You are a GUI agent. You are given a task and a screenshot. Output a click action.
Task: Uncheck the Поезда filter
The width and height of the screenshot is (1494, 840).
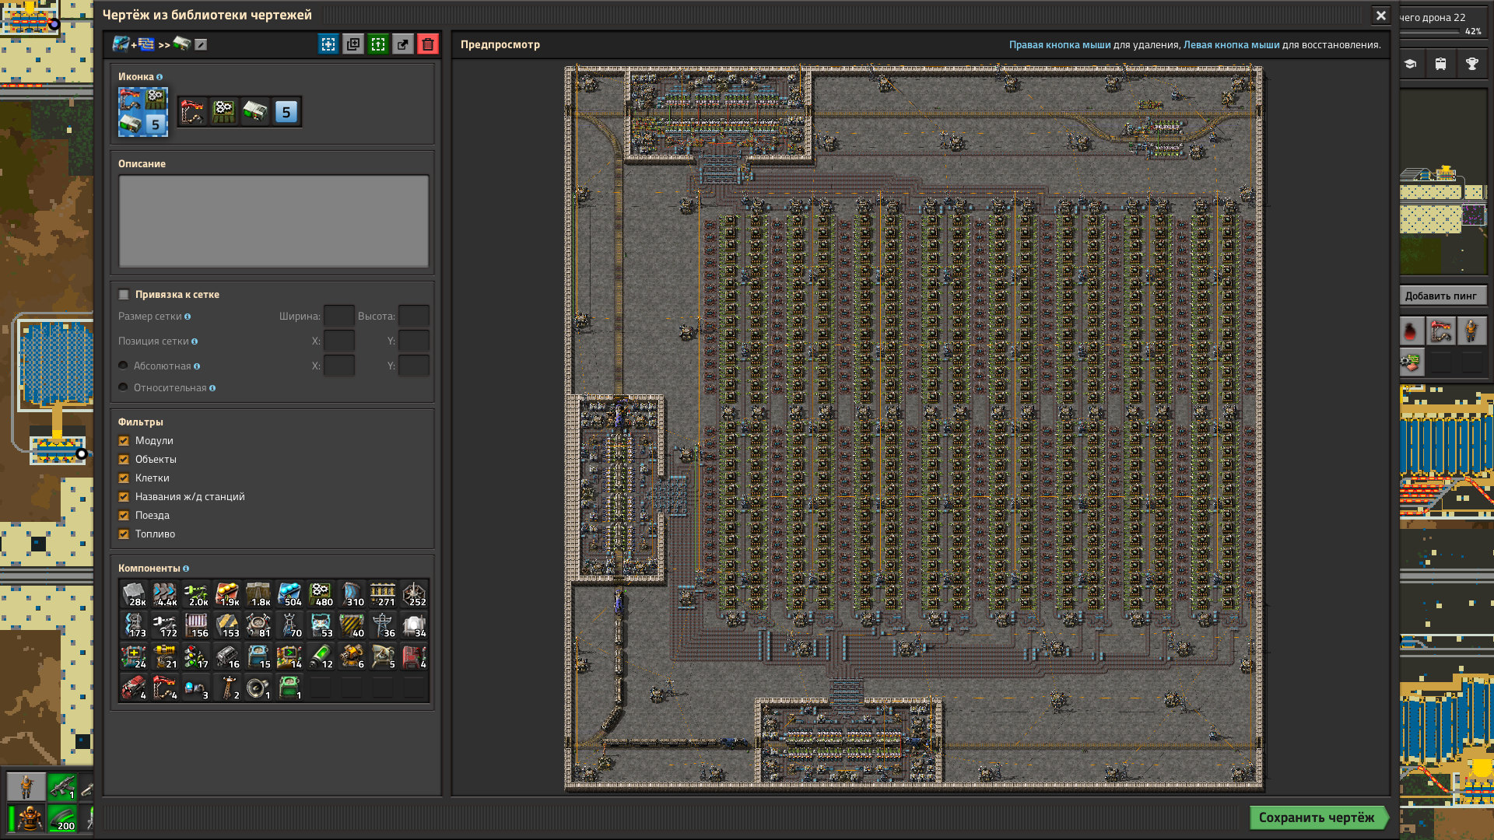(x=124, y=516)
